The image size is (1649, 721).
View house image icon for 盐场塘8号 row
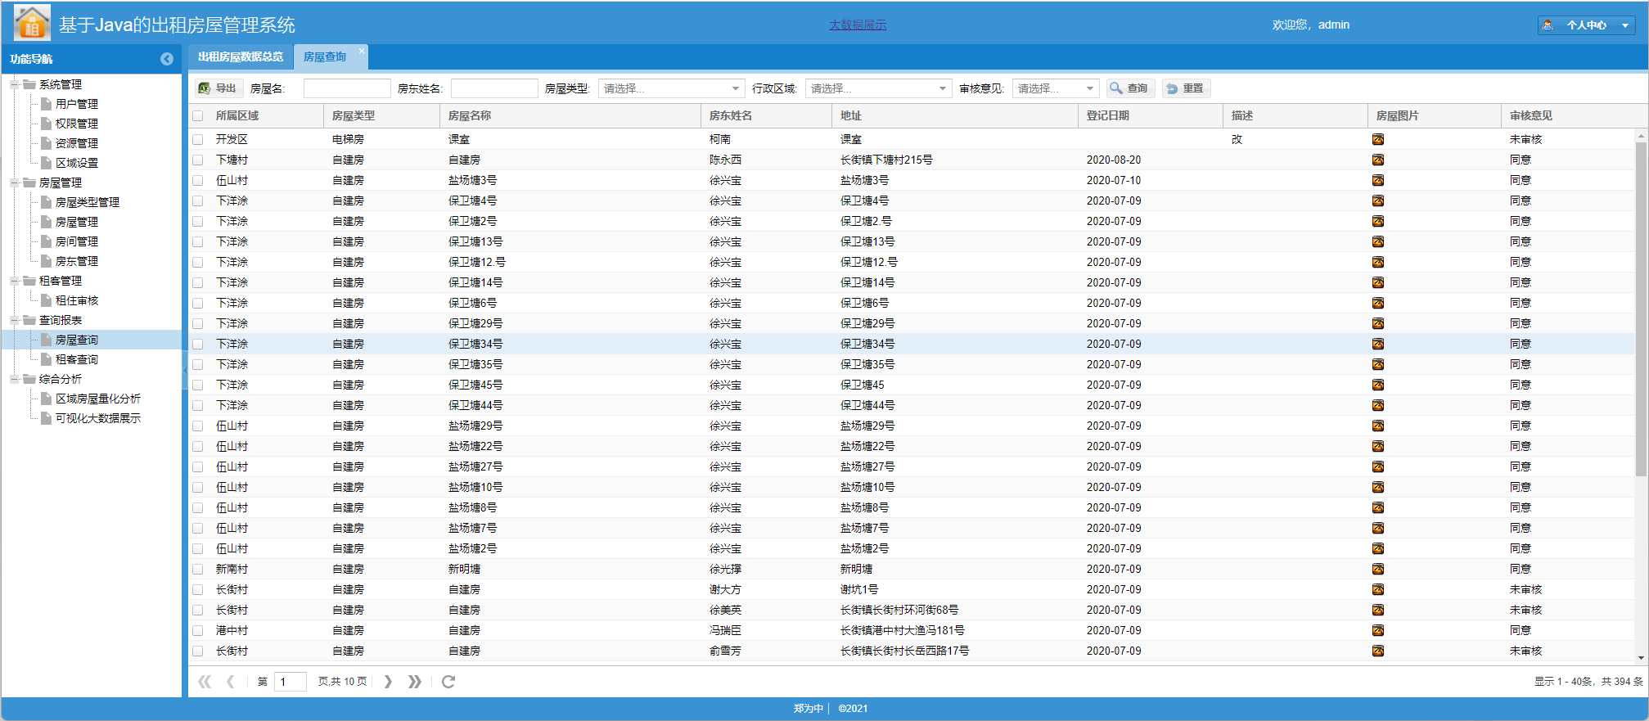1378,508
